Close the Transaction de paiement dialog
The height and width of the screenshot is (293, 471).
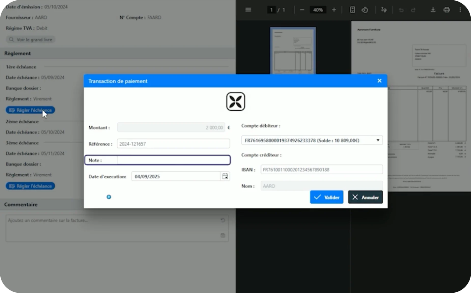379,81
